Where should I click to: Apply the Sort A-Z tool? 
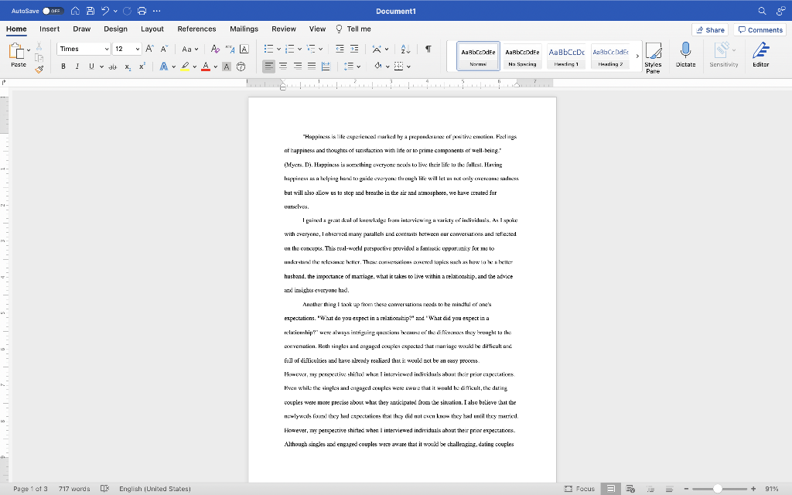pos(406,48)
